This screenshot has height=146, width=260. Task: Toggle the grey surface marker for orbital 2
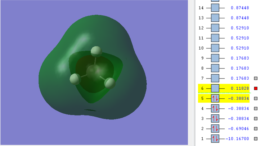tap(256, 129)
